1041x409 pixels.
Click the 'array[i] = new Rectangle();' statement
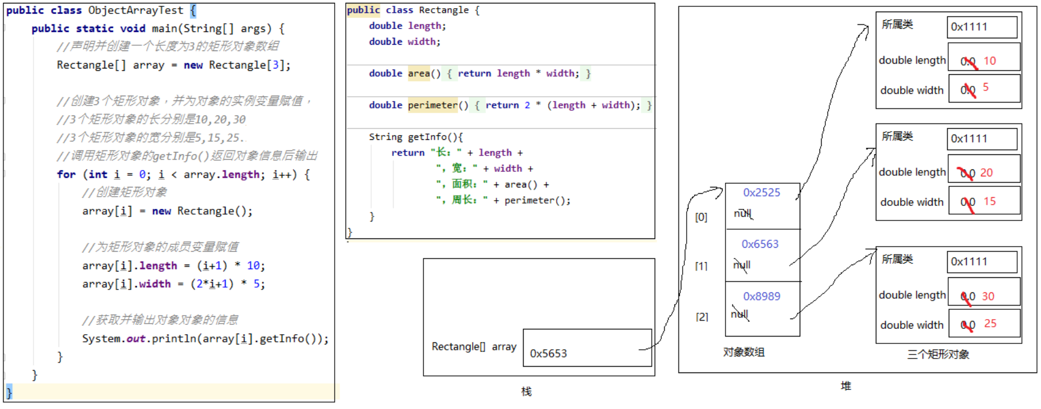tap(167, 211)
